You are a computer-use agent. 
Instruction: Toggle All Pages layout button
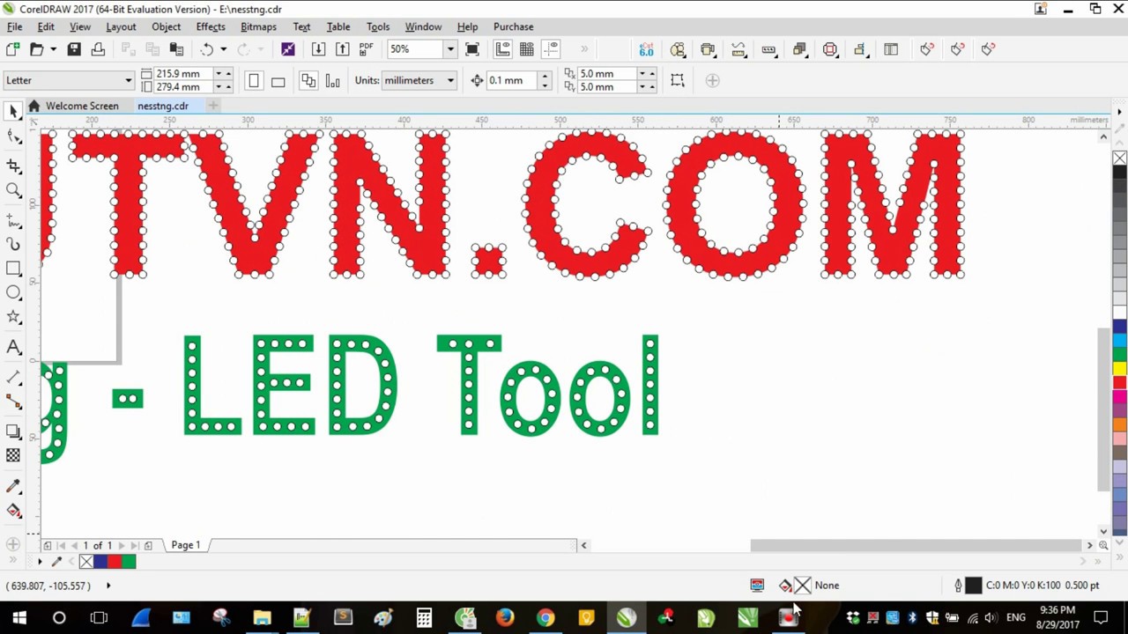(x=308, y=81)
